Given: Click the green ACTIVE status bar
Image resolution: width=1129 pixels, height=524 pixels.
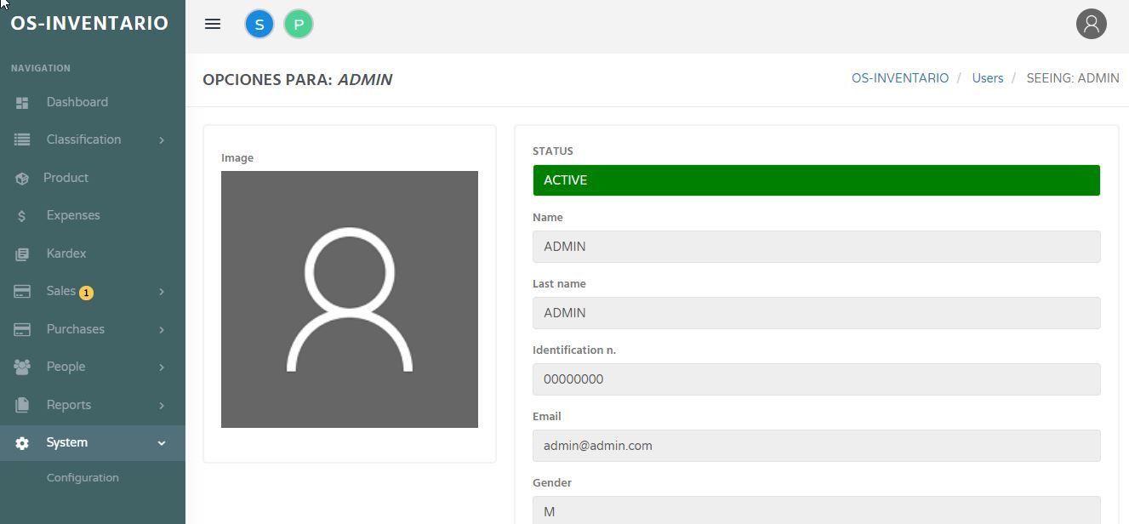Looking at the screenshot, I should 816,180.
